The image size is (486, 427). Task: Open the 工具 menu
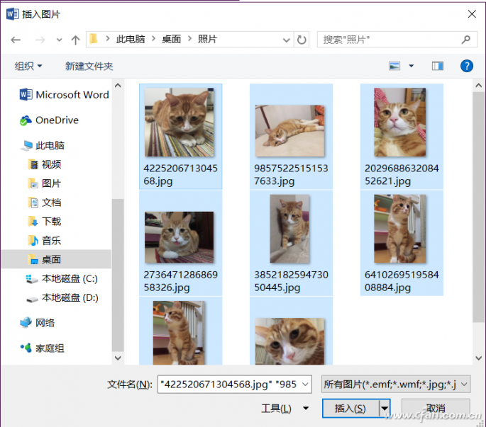coord(284,409)
